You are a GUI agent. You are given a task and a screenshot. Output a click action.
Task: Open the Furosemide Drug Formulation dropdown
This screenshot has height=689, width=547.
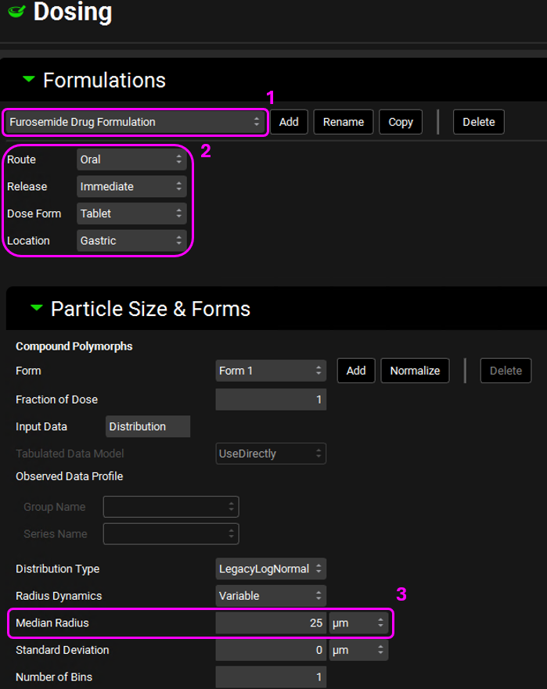[135, 122]
